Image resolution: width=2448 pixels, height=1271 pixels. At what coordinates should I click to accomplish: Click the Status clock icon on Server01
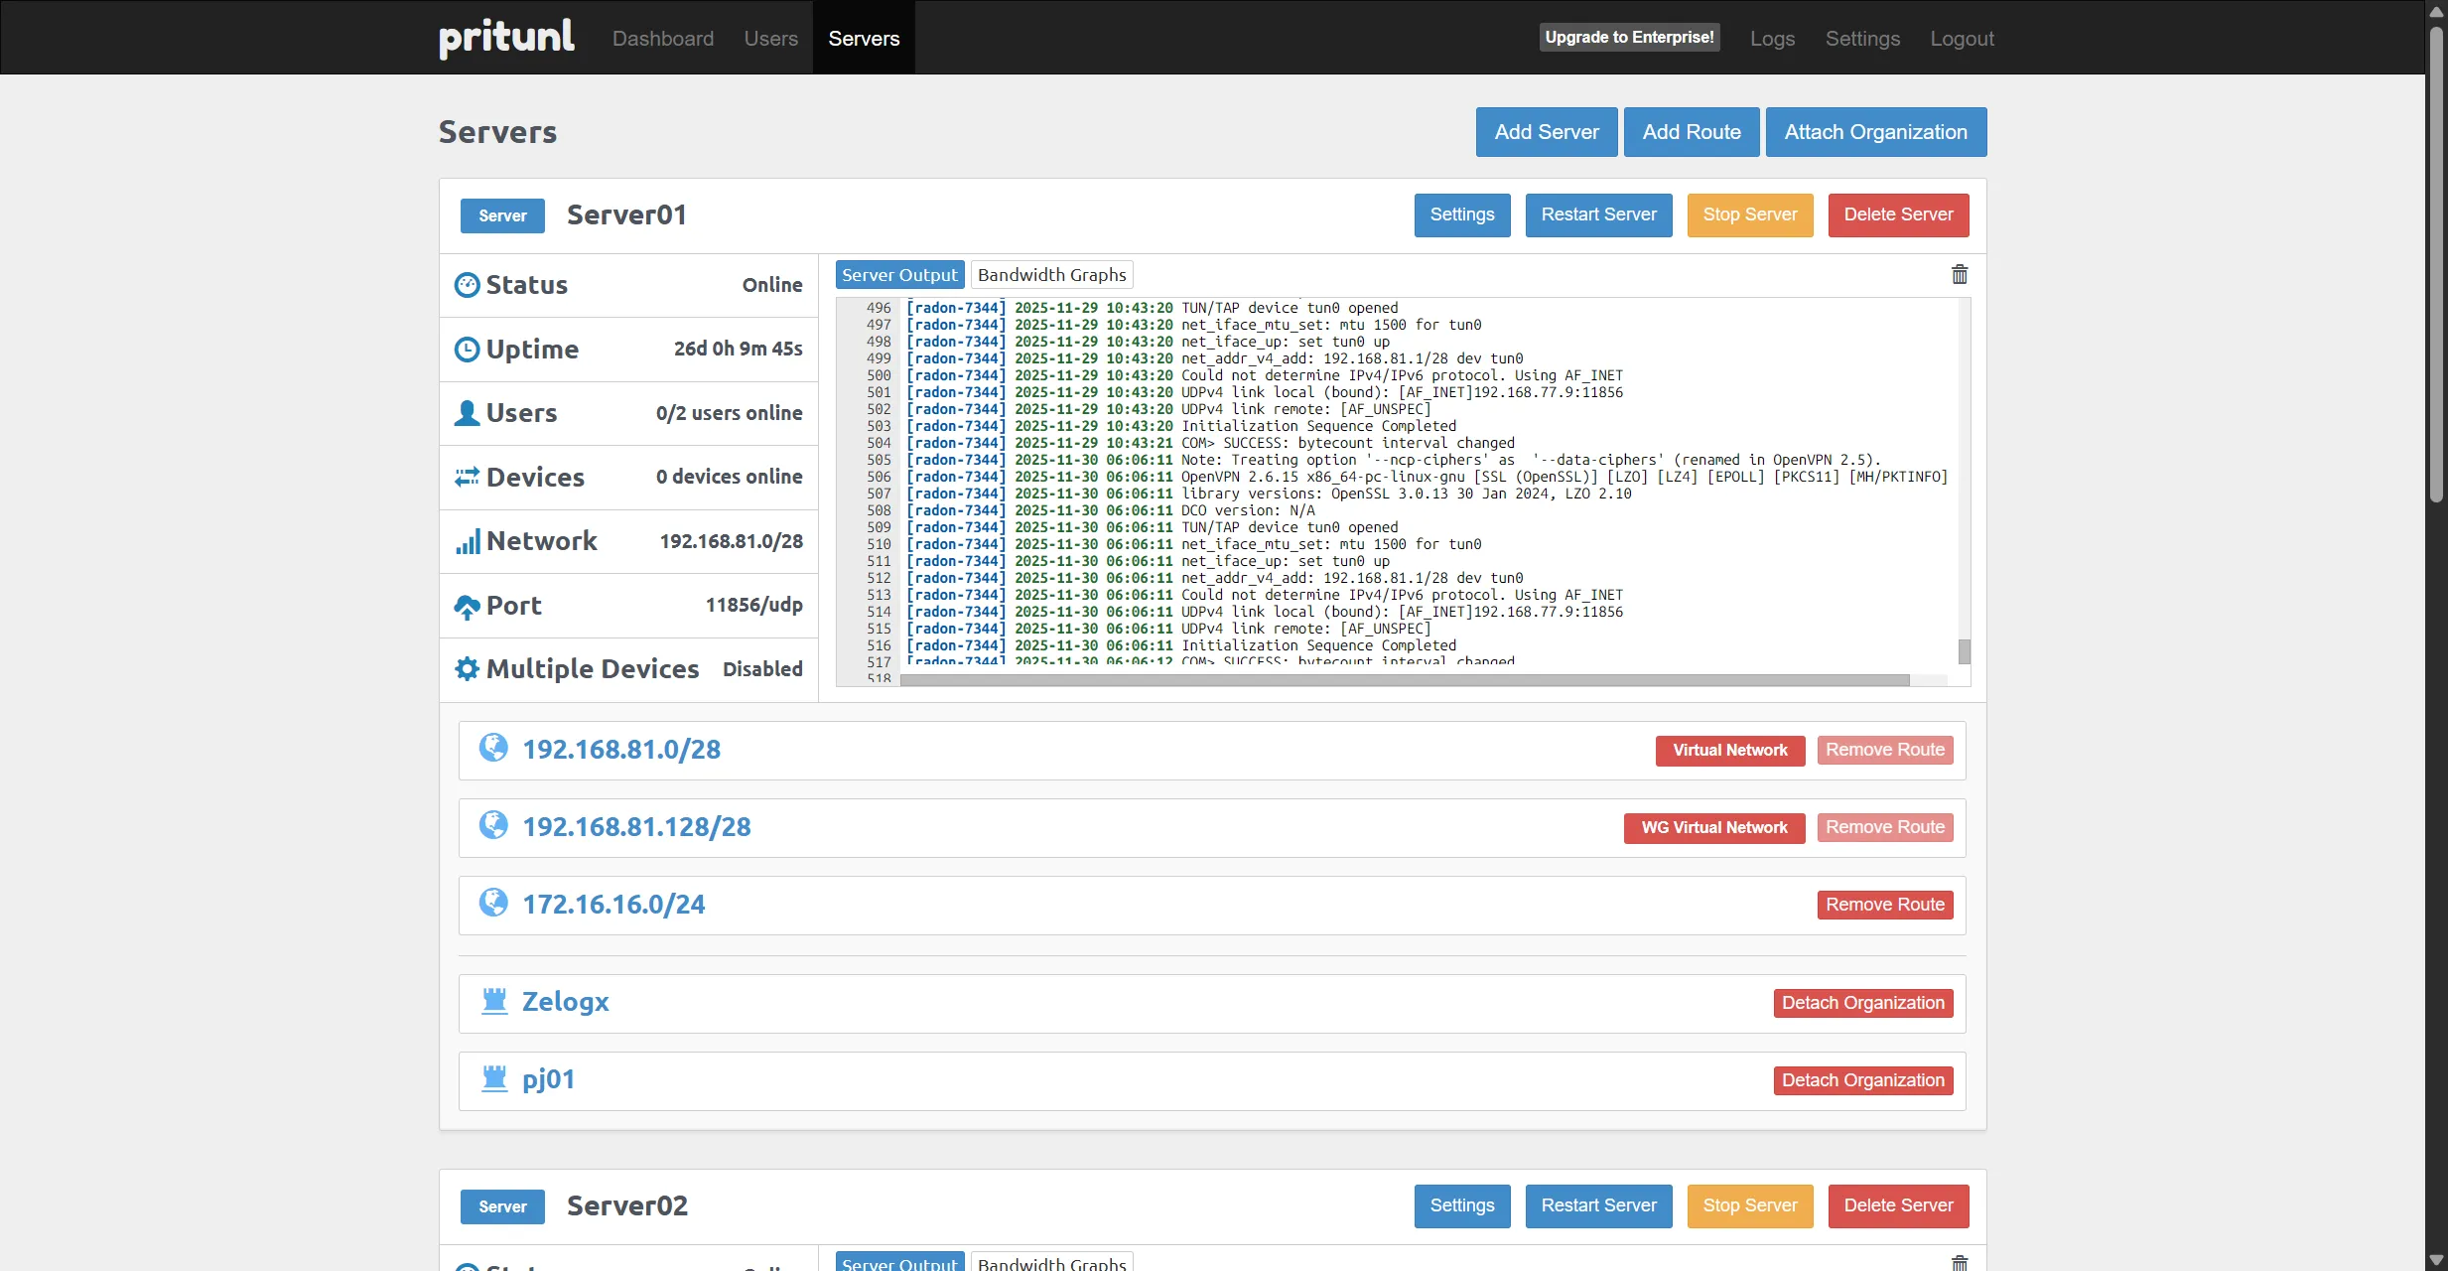[468, 285]
